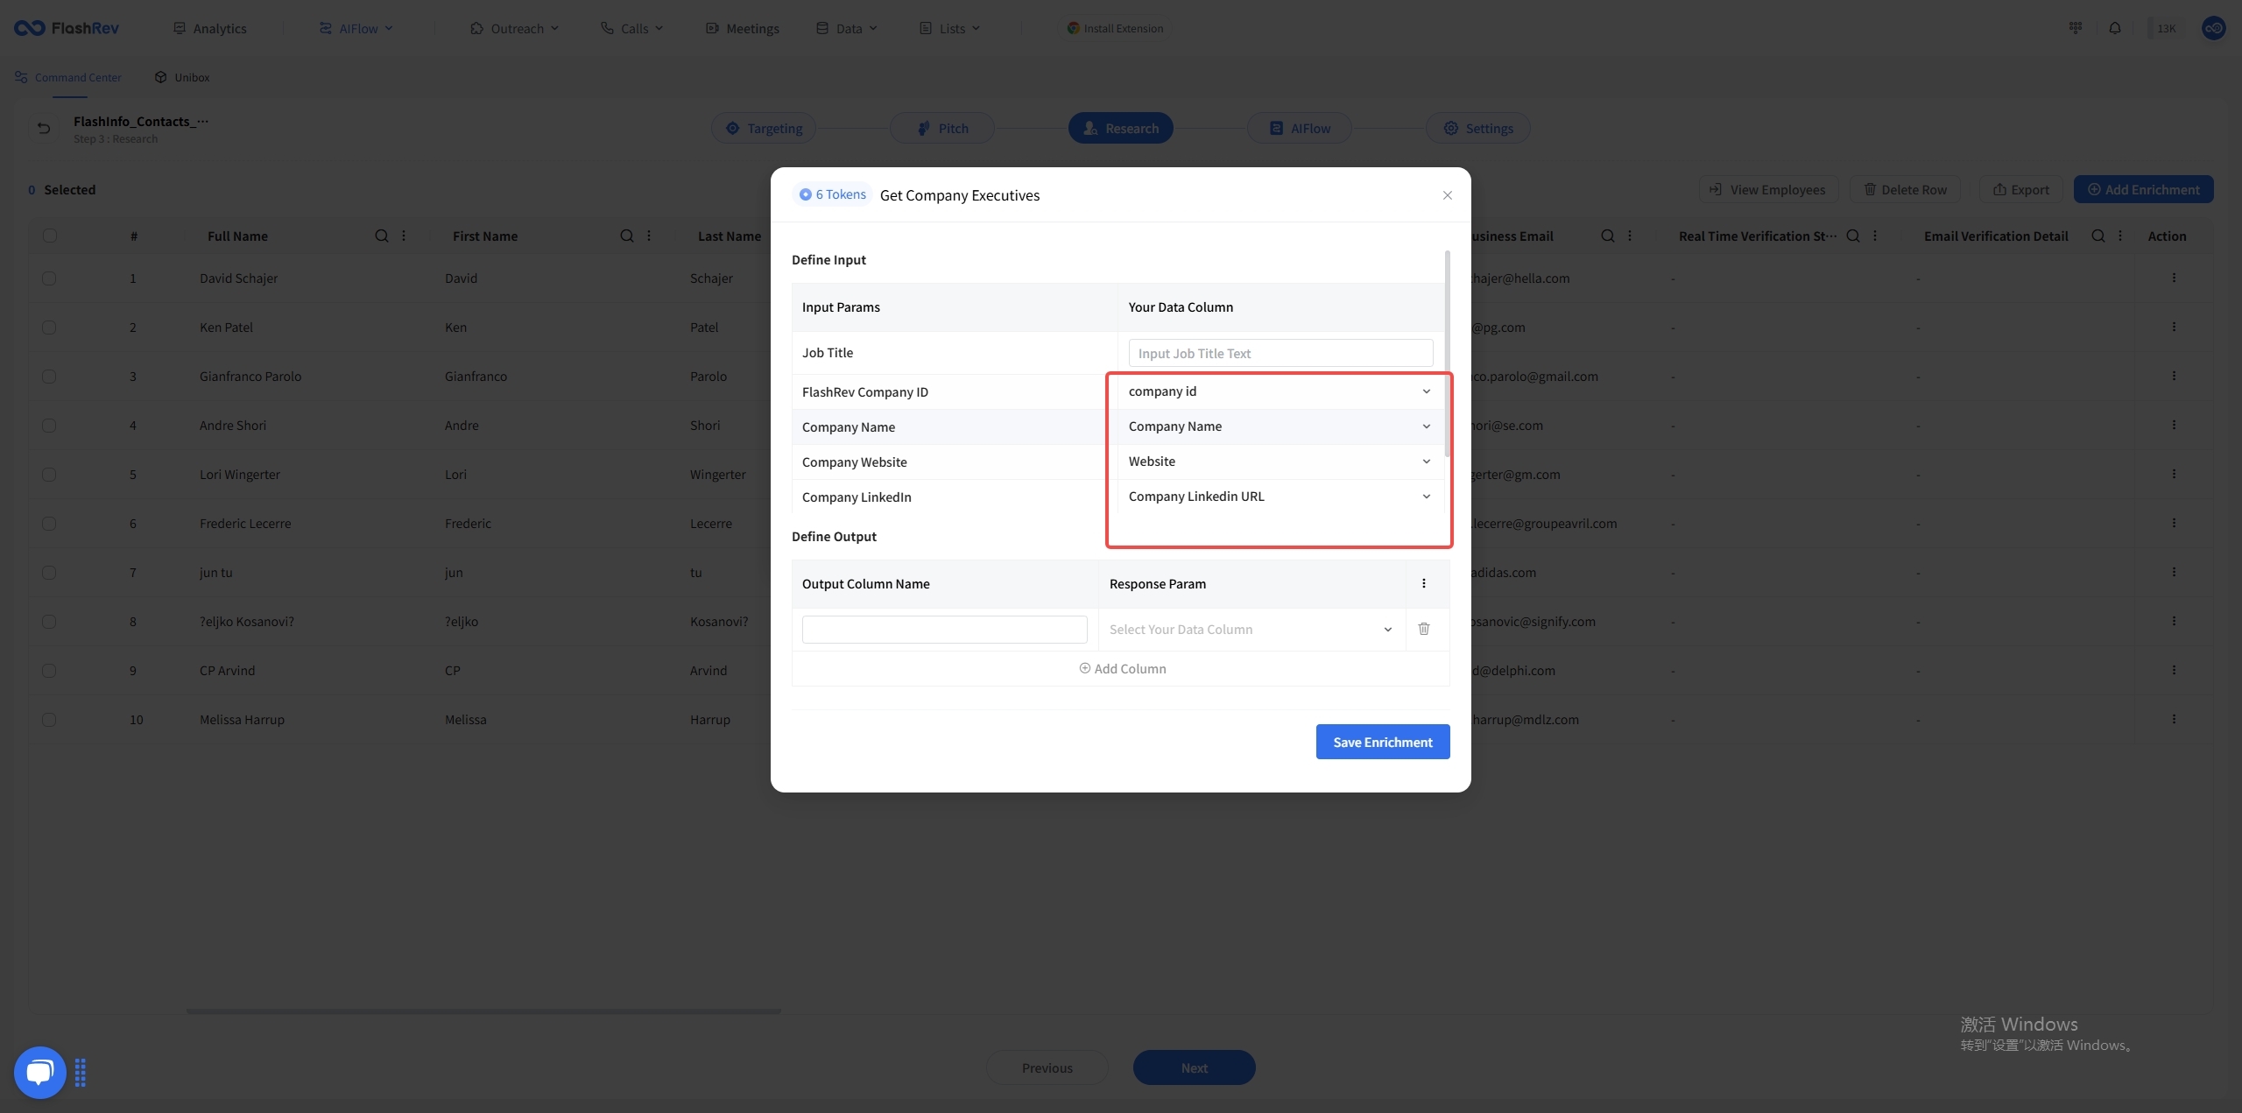
Task: Click Add Column in Define Output
Action: tap(1122, 669)
